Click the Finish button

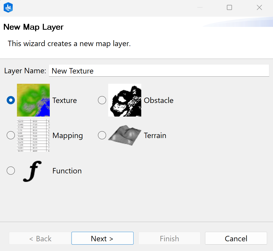click(x=169, y=238)
